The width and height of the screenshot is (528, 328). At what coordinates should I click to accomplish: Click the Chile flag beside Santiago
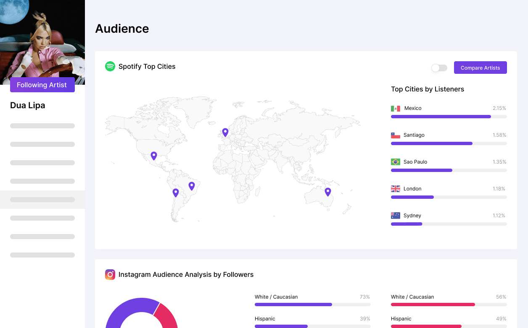(396, 135)
